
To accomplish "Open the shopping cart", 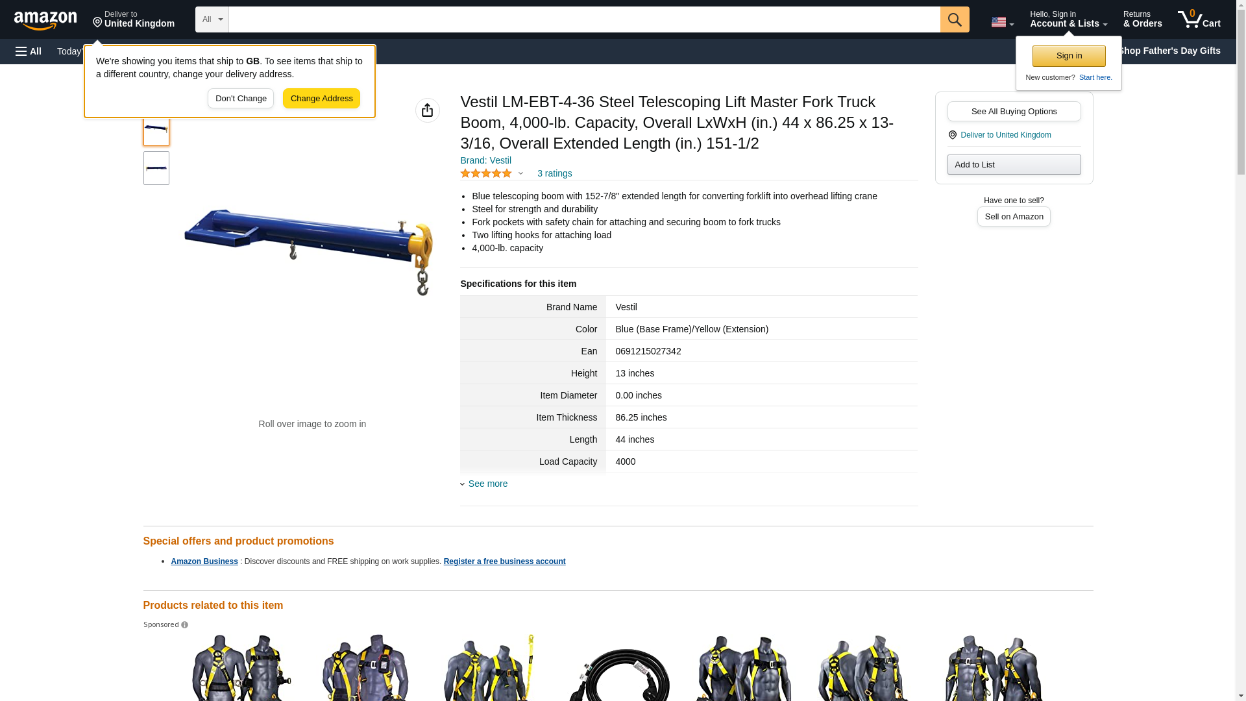I will tap(1199, 19).
